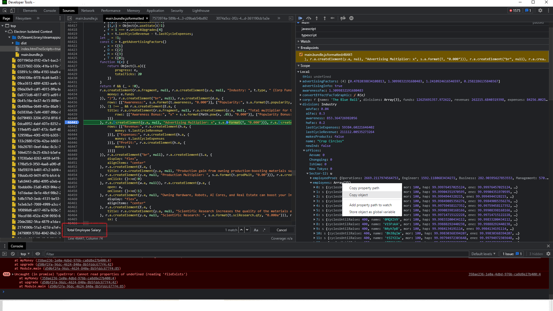Open the Filesystem navigator tab

(x=23, y=18)
